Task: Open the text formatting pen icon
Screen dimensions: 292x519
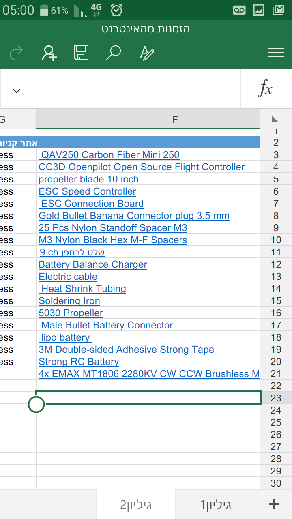Action: click(146, 53)
